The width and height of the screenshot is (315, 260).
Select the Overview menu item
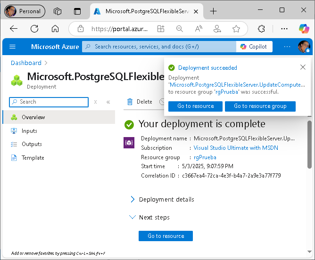59,117
